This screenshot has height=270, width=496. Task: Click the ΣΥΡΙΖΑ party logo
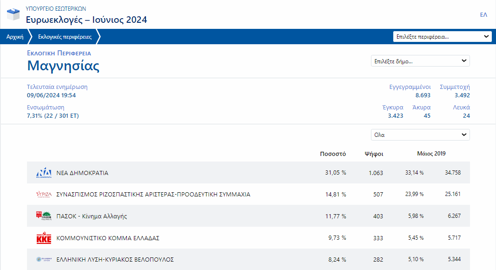tap(44, 194)
